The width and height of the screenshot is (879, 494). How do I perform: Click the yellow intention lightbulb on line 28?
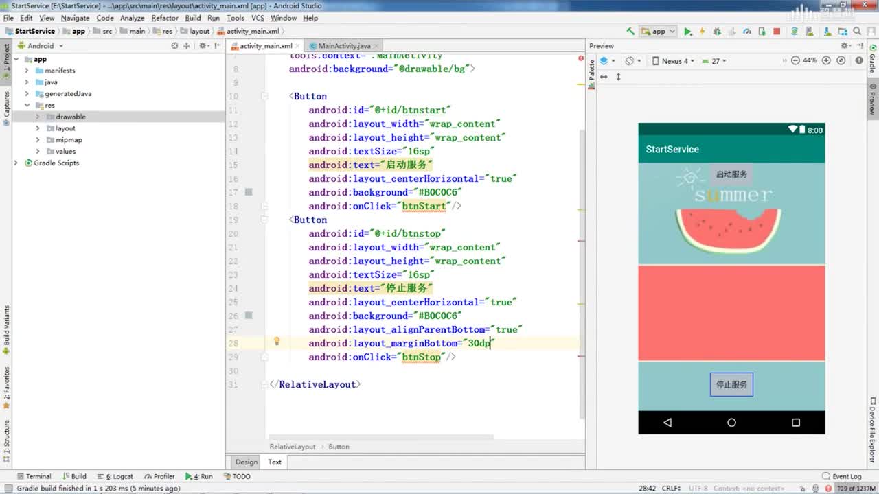[277, 341]
